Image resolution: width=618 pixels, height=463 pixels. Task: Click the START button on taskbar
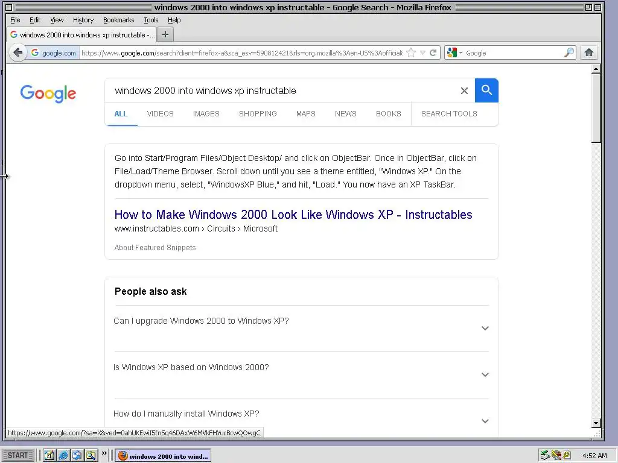(x=18, y=455)
